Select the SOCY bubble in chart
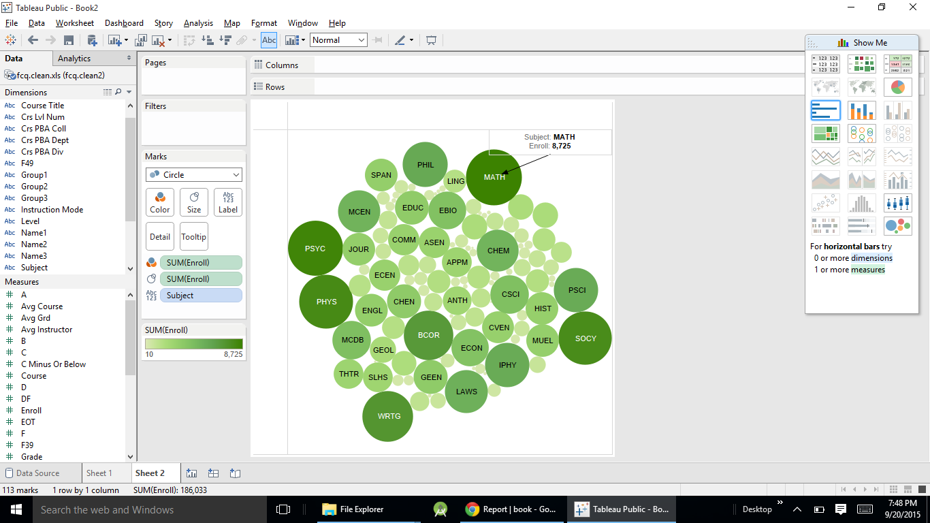Image resolution: width=930 pixels, height=523 pixels. point(586,338)
